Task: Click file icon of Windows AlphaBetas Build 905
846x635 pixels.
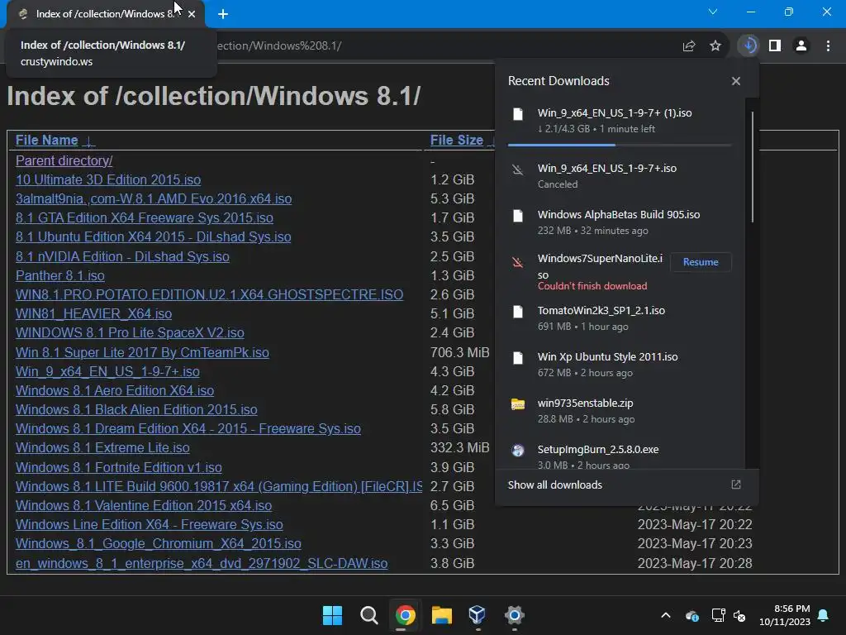Action: [x=518, y=216]
